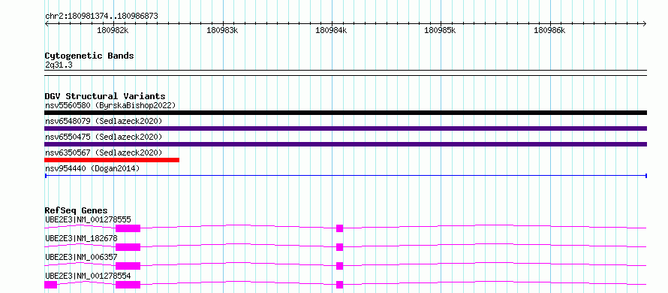
Task: Click the large middle exon of NM_001278554
Action: (128, 285)
